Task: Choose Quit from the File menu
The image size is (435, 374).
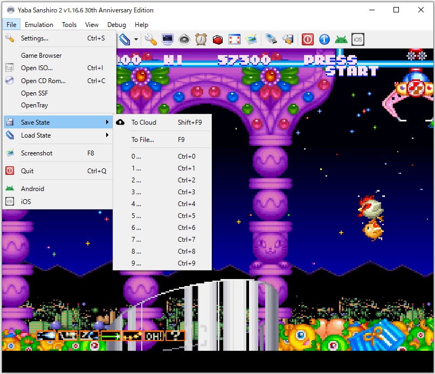Action: click(59, 171)
